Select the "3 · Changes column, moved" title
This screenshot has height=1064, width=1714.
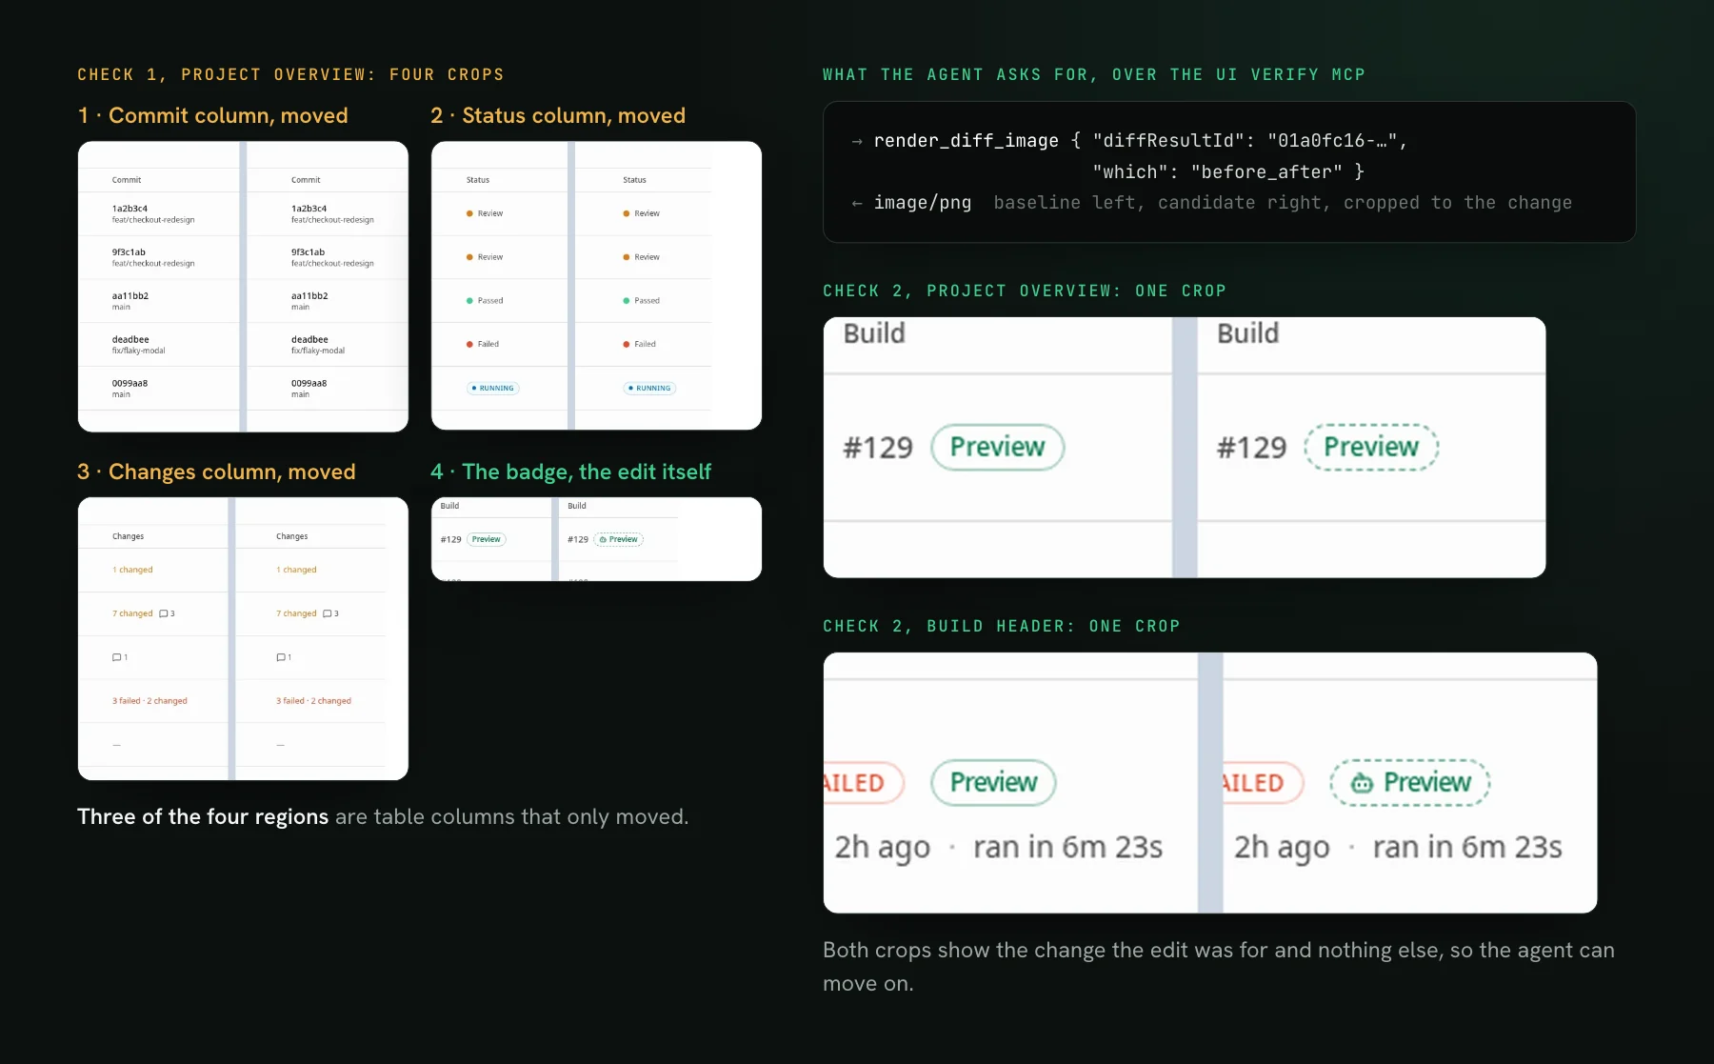pyautogui.click(x=216, y=472)
